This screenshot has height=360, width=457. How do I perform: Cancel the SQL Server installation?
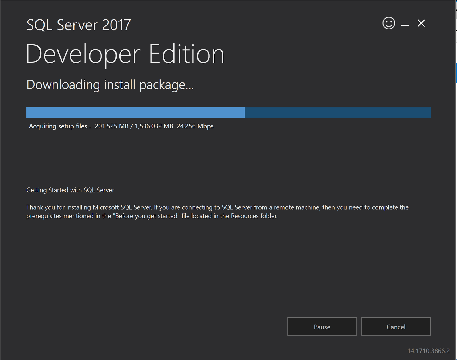click(396, 327)
